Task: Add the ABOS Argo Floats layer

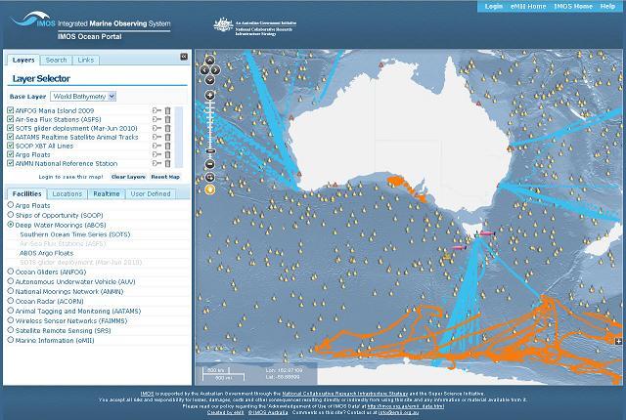Action: [x=46, y=253]
